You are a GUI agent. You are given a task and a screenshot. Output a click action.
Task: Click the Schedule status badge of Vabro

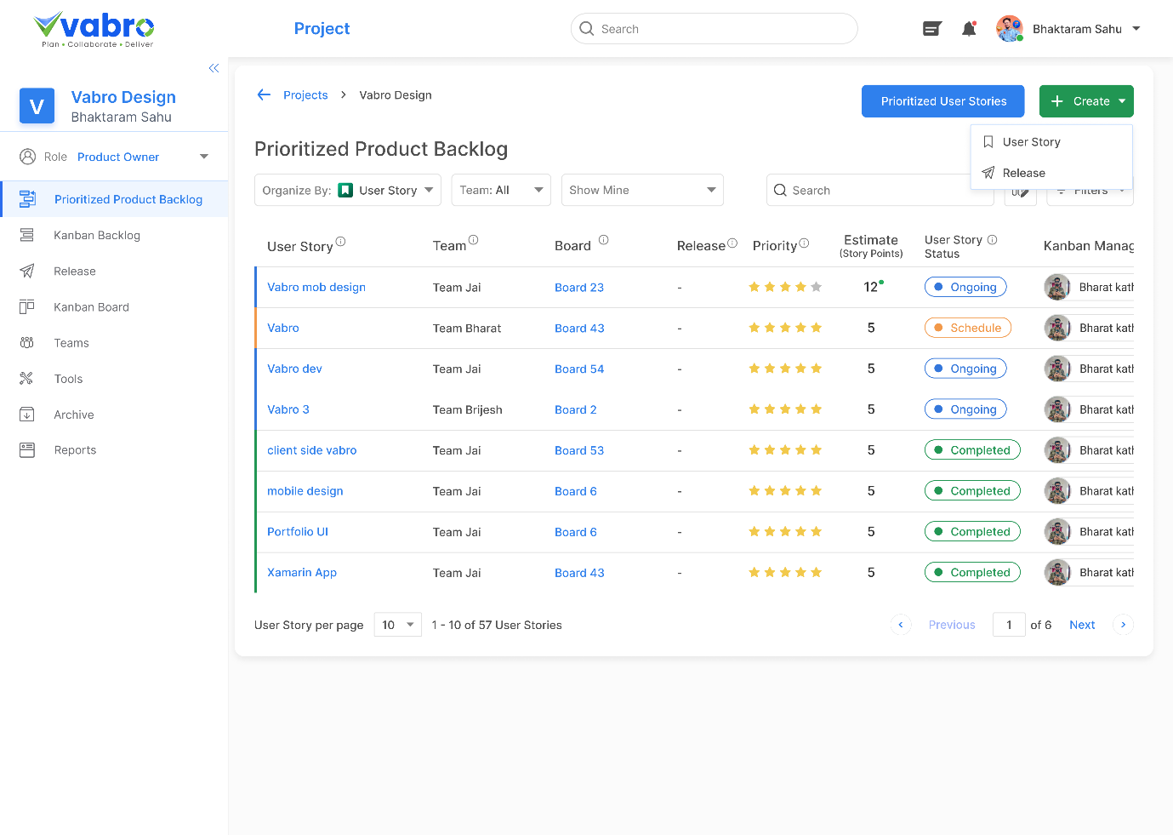coord(968,328)
